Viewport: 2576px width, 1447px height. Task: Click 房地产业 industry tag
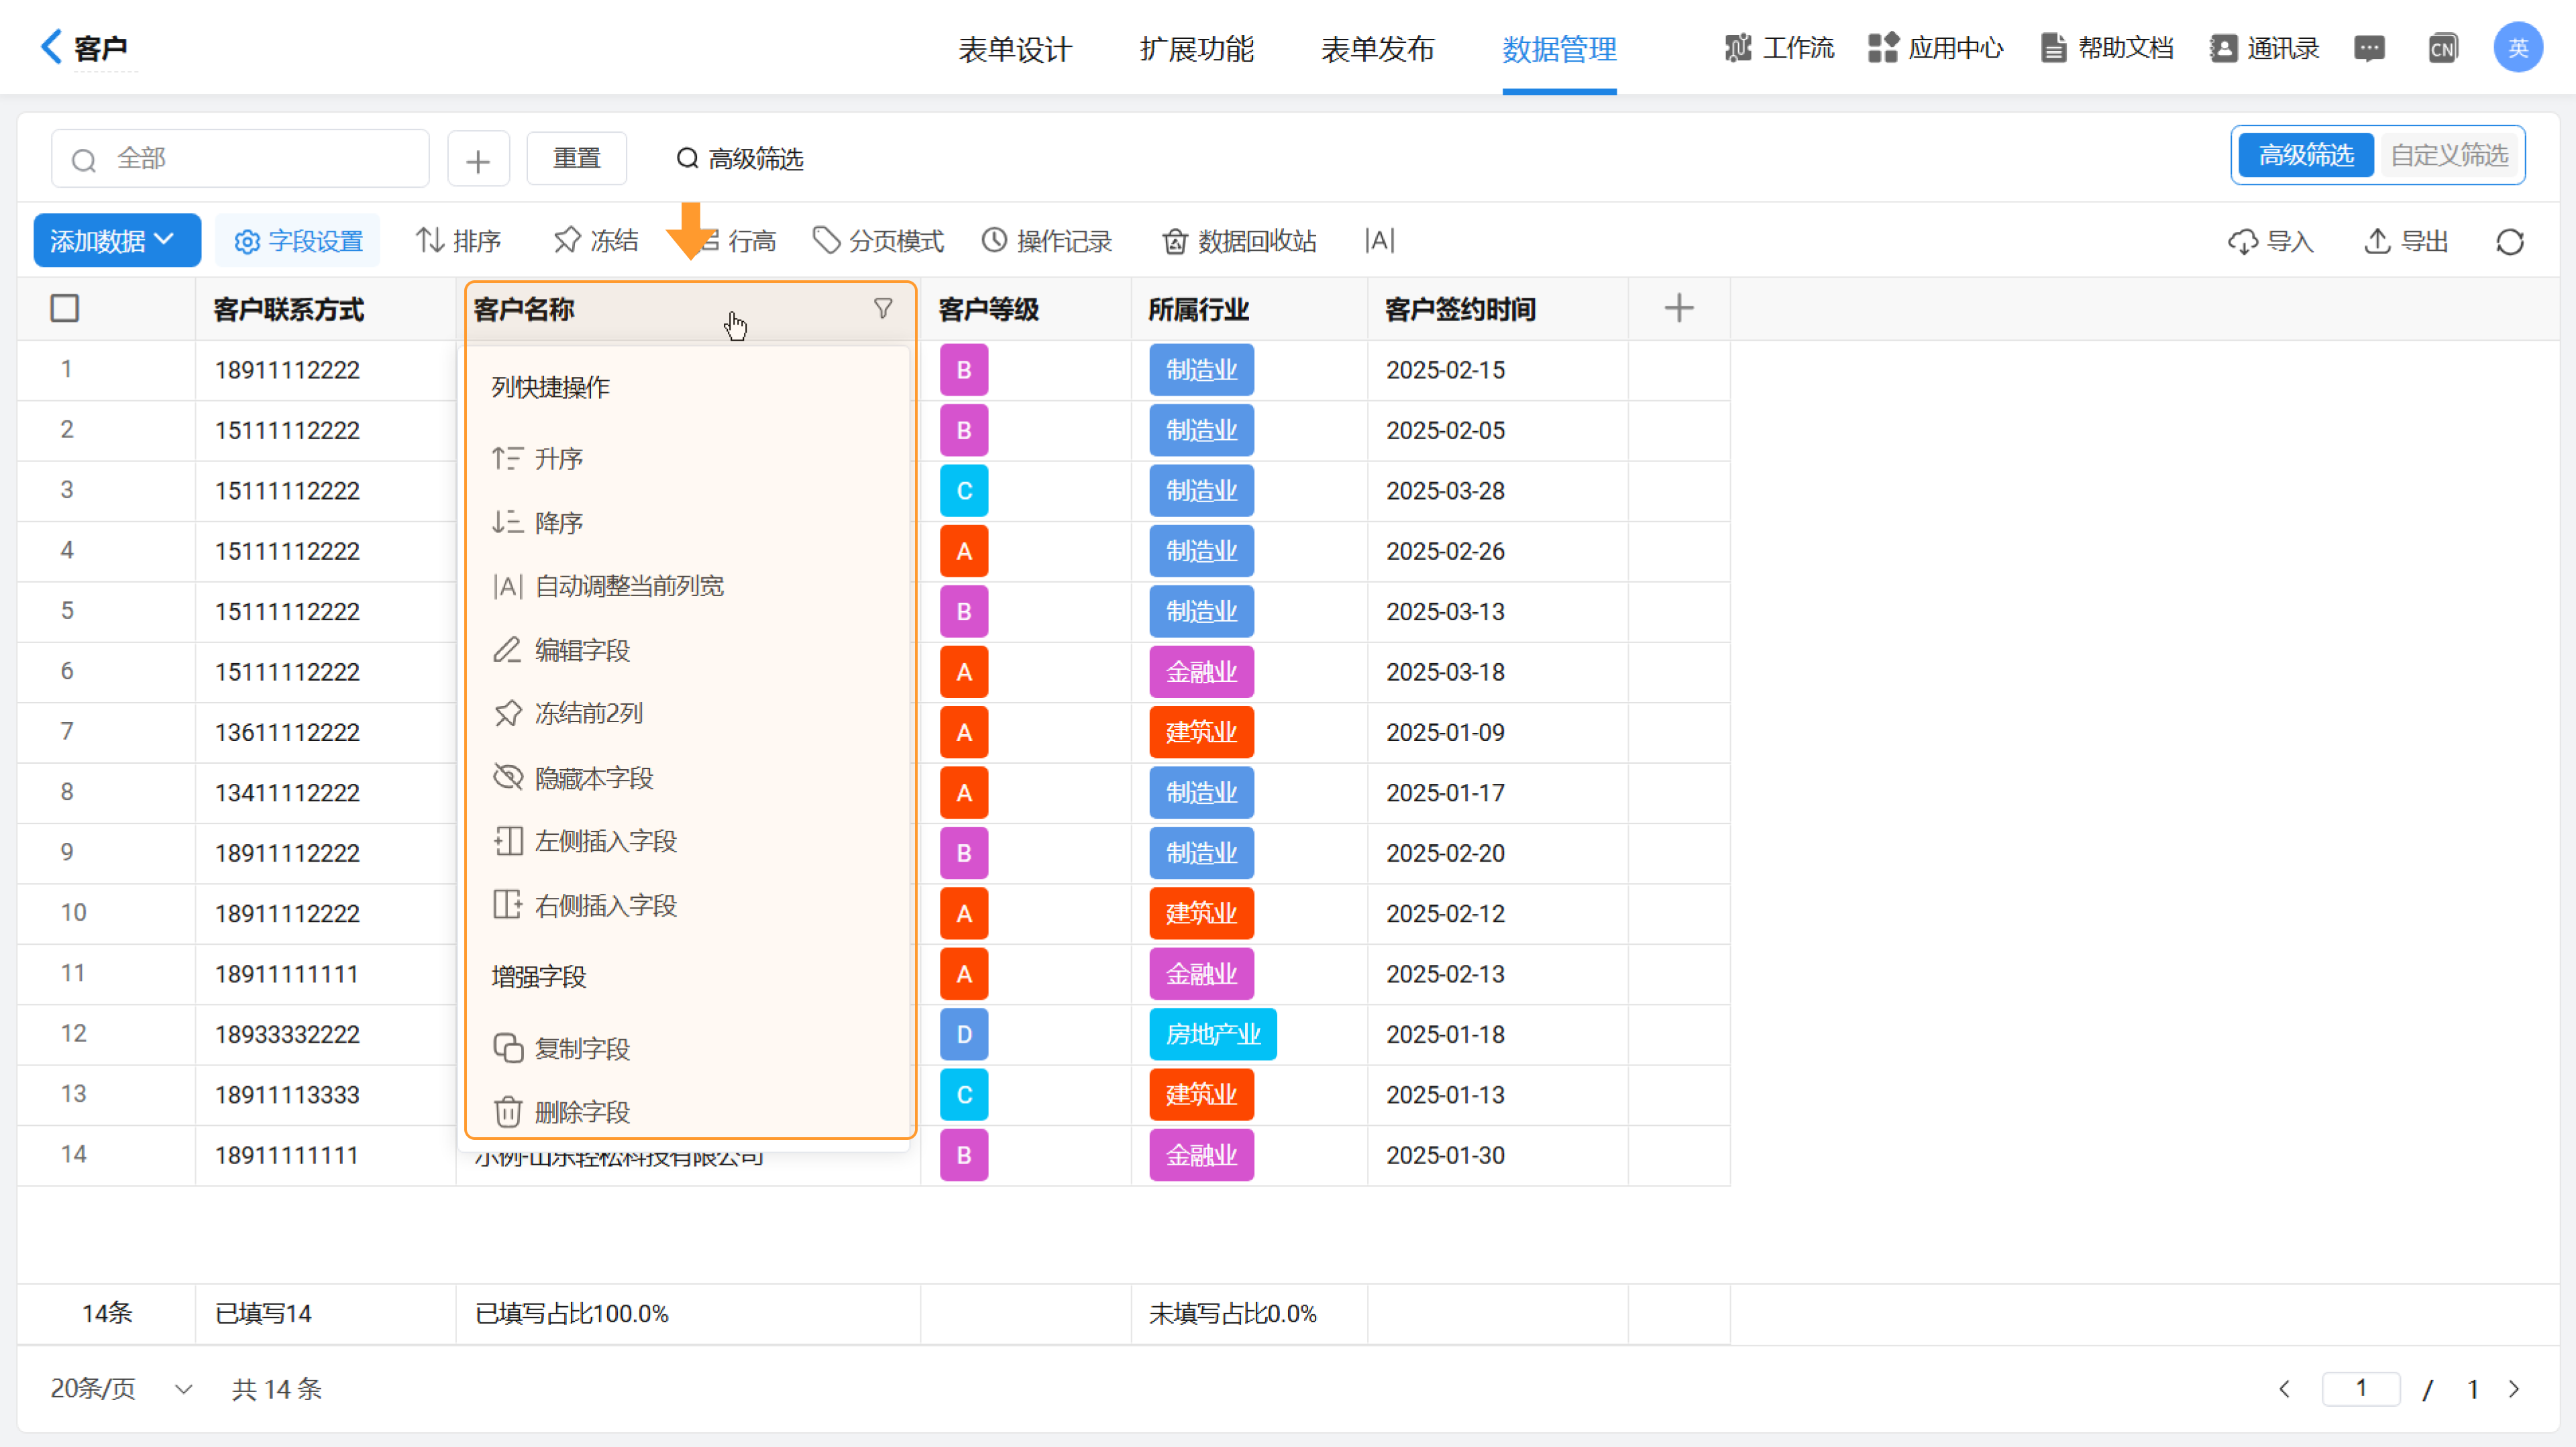click(1213, 1034)
